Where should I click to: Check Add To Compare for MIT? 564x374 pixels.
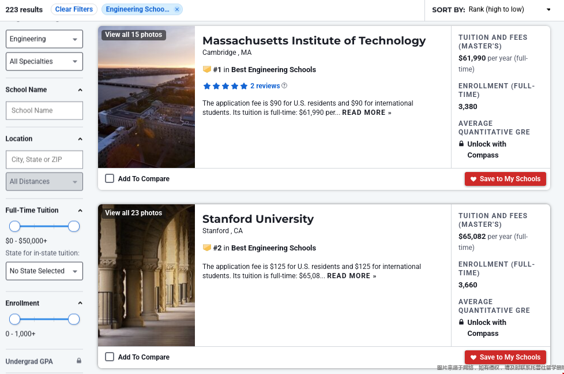(x=110, y=178)
